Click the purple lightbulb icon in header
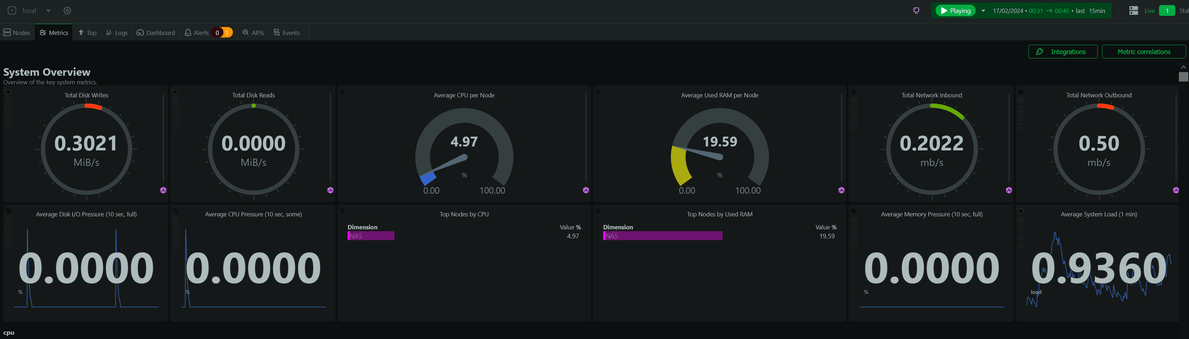 (x=916, y=10)
